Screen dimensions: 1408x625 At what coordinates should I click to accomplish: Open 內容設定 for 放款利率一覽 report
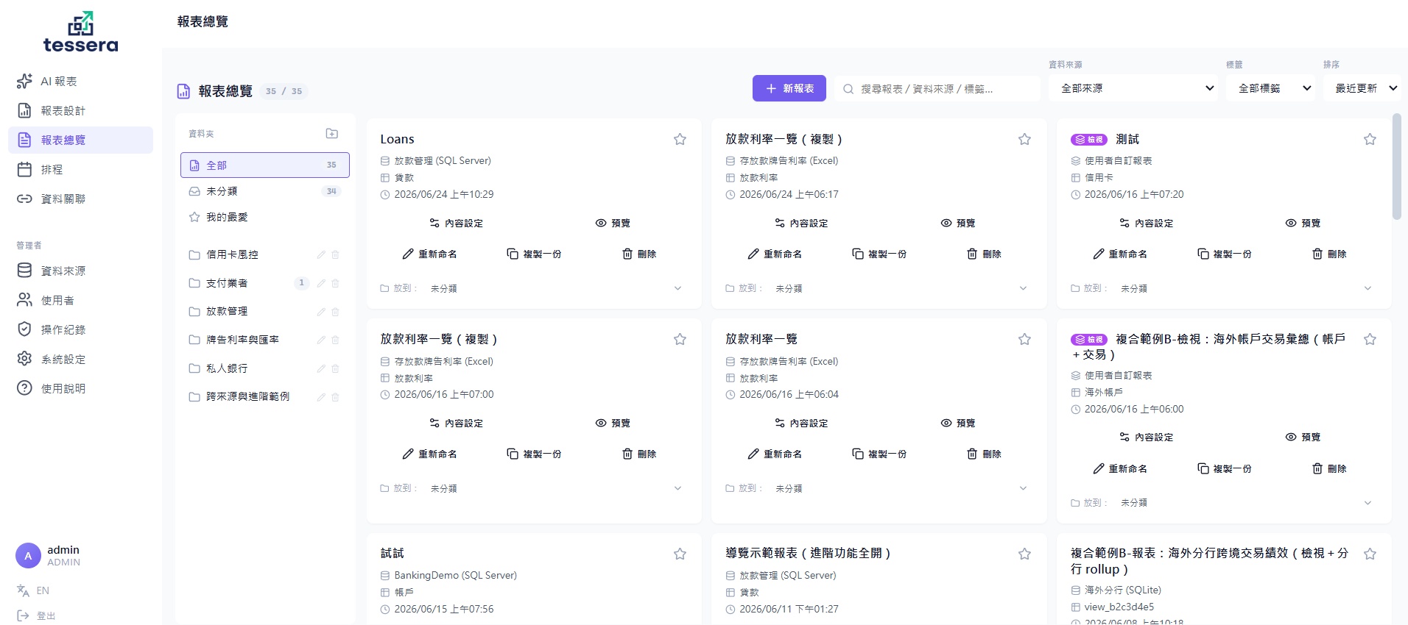pyautogui.click(x=802, y=423)
